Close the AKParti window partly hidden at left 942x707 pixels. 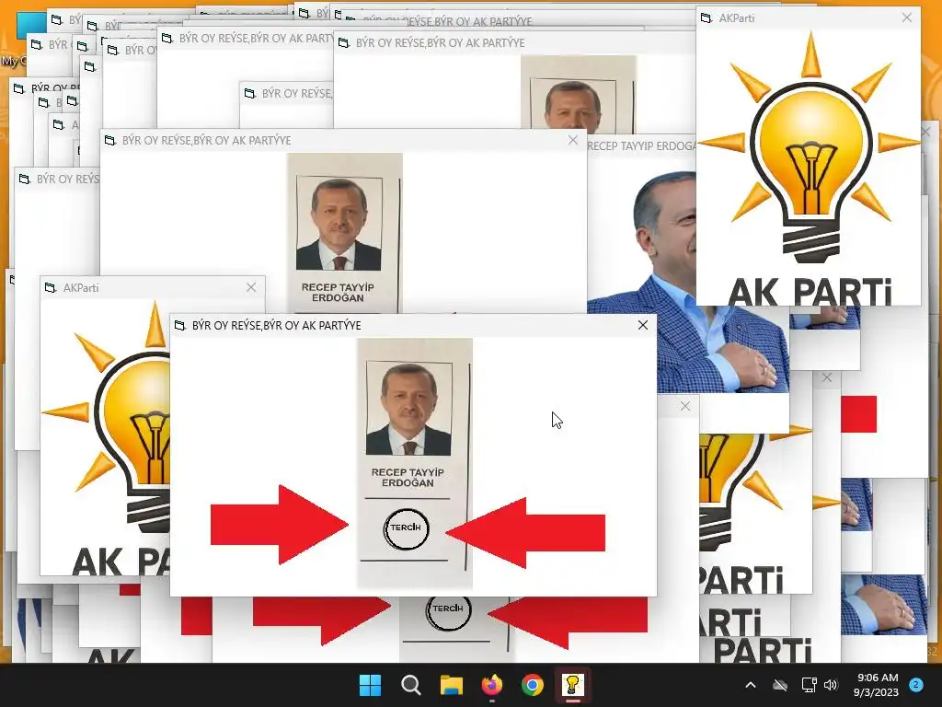(251, 287)
